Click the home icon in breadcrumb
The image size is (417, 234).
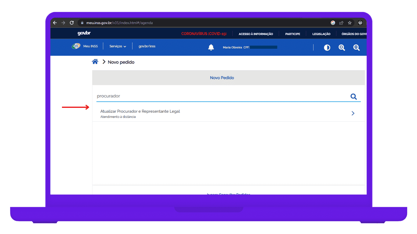(x=95, y=62)
